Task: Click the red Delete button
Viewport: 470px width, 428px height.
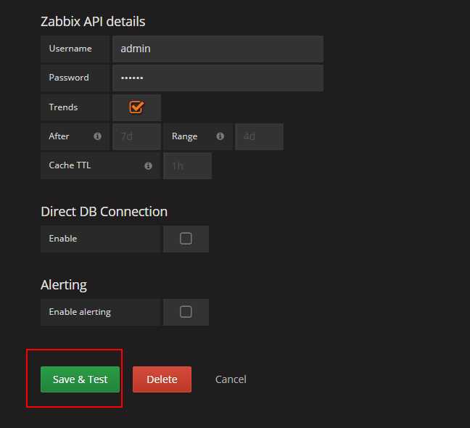Action: coord(162,379)
